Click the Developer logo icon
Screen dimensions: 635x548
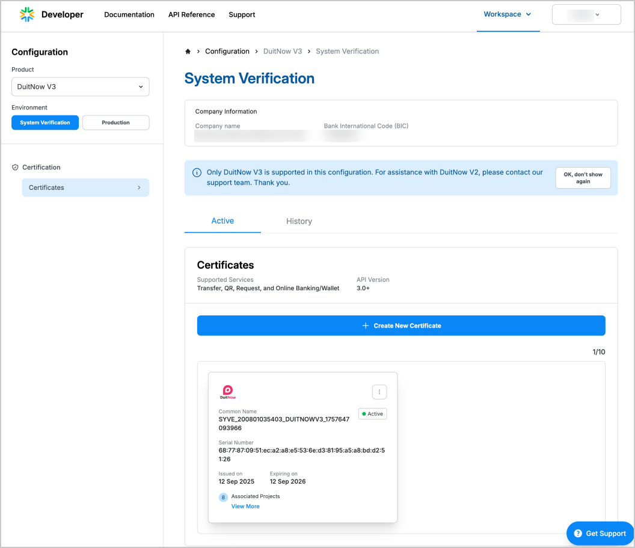coord(27,15)
